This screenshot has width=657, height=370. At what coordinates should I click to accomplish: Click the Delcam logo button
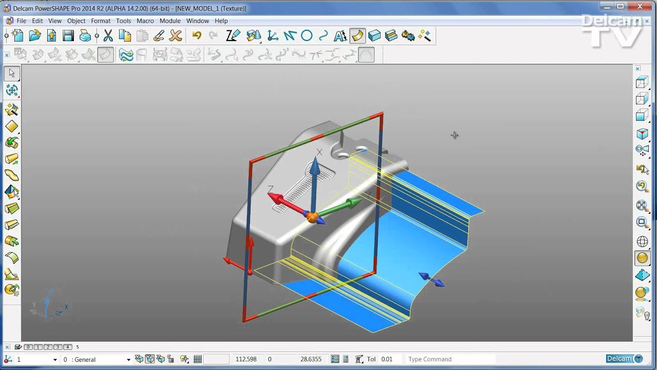pos(624,359)
